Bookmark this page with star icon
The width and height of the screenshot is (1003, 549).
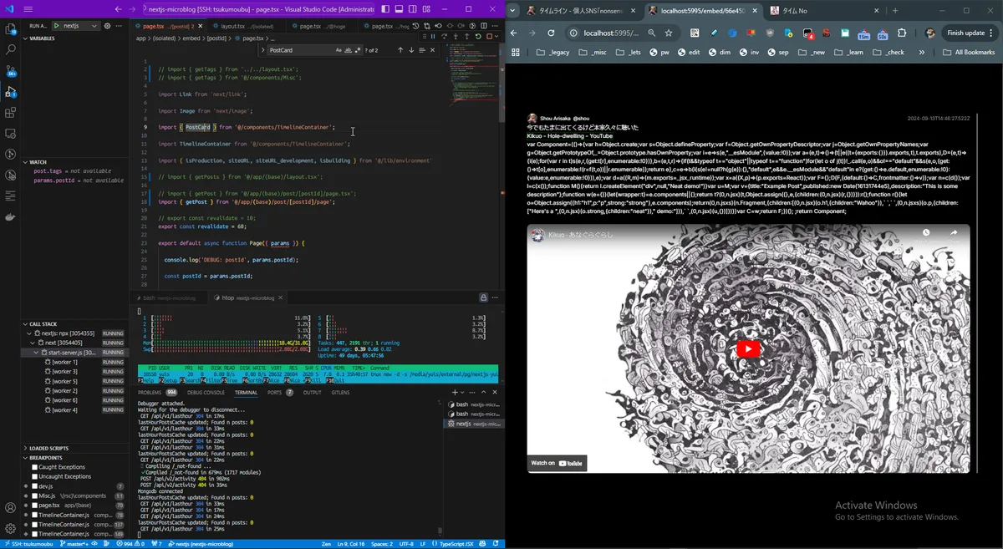(669, 33)
